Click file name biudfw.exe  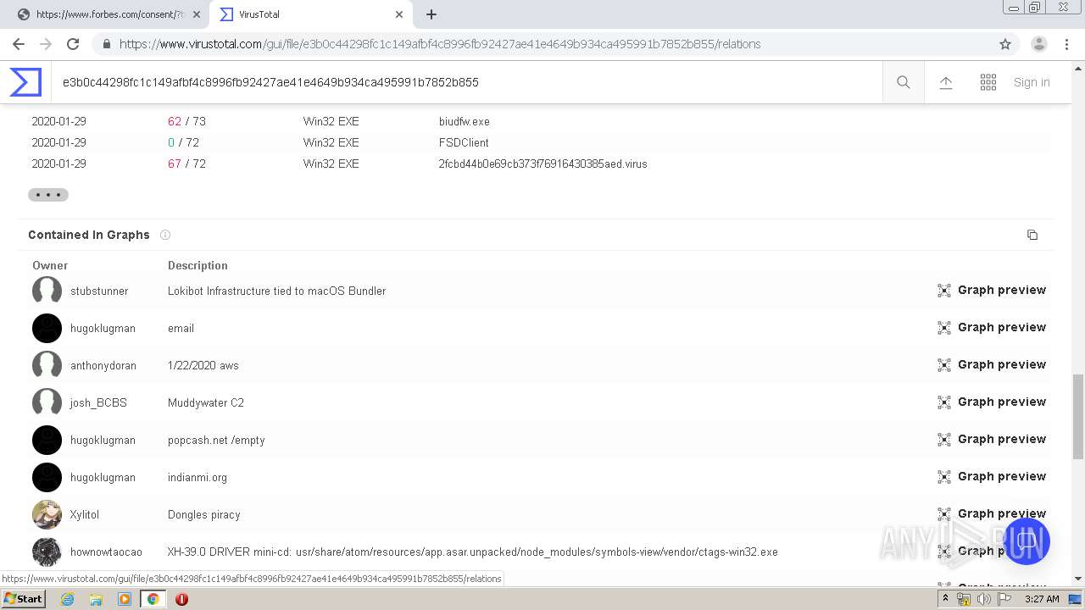click(465, 121)
